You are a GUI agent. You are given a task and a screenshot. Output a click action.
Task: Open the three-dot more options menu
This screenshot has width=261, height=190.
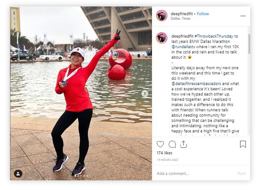(x=243, y=16)
